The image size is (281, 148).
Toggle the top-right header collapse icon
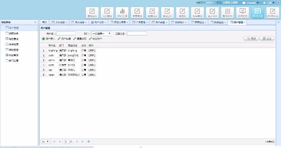(278, 3)
